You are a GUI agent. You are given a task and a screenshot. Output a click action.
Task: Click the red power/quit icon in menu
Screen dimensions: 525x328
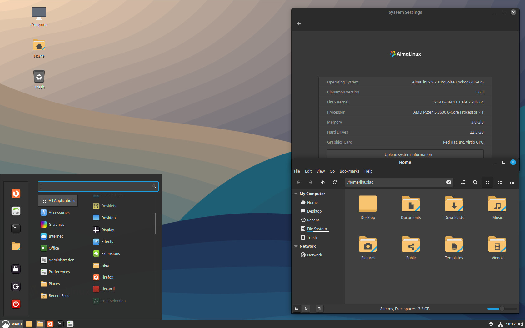click(16, 304)
